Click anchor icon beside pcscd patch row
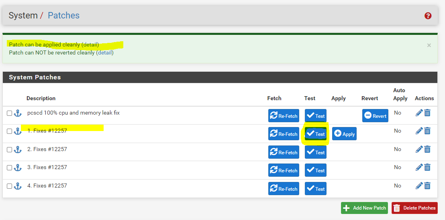Screen dimensions: 445x220 [x=18, y=113]
